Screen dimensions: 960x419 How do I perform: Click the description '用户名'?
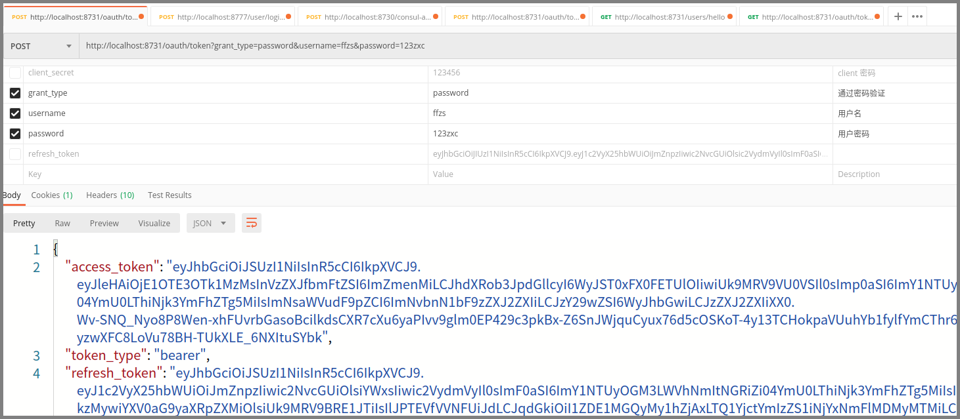pos(850,113)
